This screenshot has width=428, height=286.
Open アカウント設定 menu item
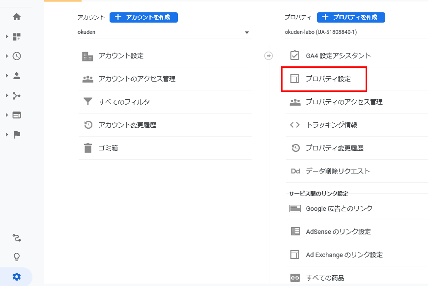[x=121, y=56]
